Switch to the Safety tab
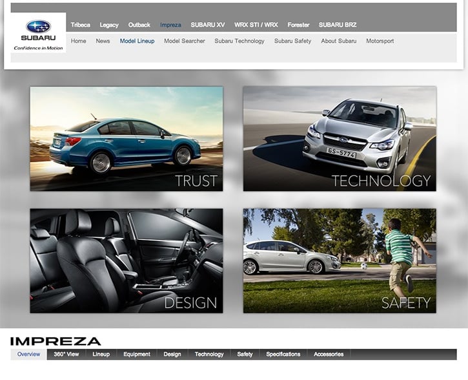 245,354
